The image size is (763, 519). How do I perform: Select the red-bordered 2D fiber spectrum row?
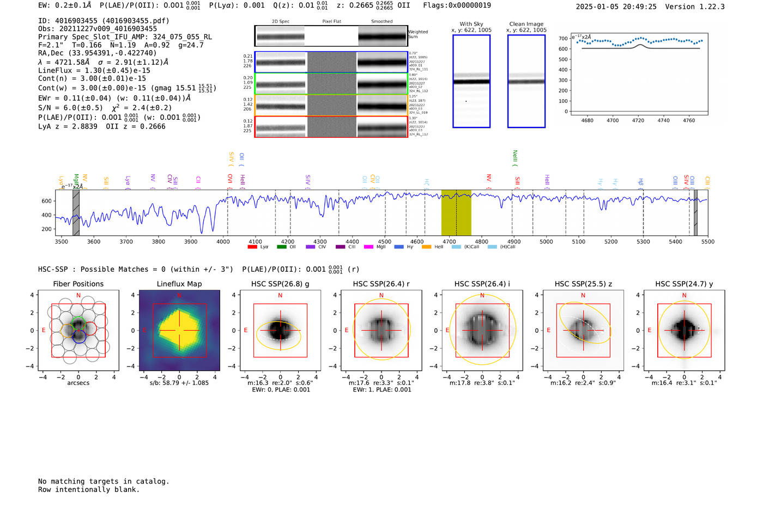331,127
